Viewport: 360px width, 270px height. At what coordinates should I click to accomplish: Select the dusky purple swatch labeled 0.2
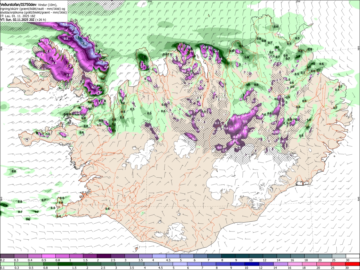[x=7, y=256]
